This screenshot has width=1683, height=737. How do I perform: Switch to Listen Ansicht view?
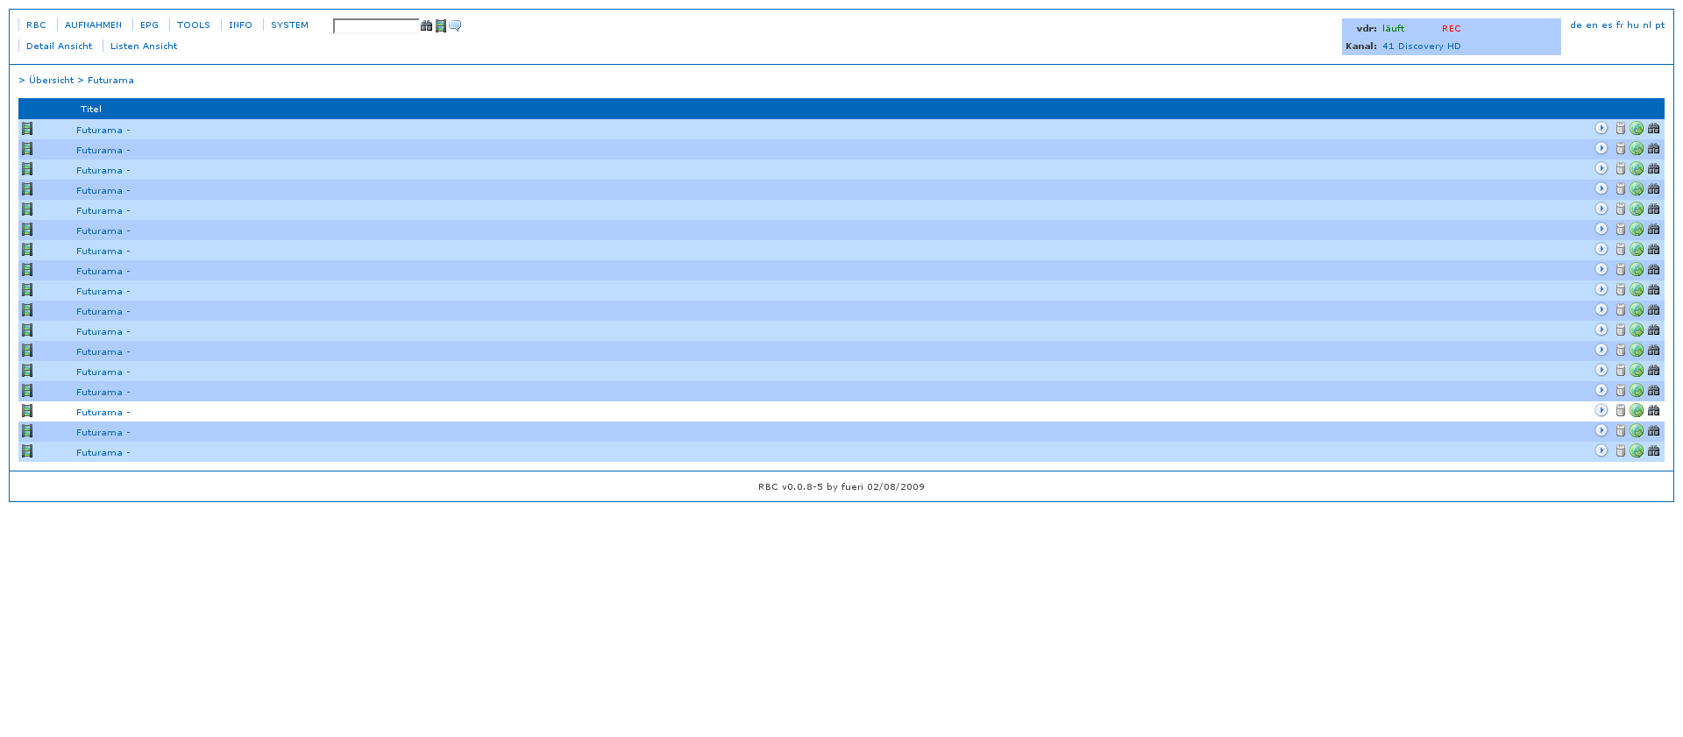coord(144,46)
